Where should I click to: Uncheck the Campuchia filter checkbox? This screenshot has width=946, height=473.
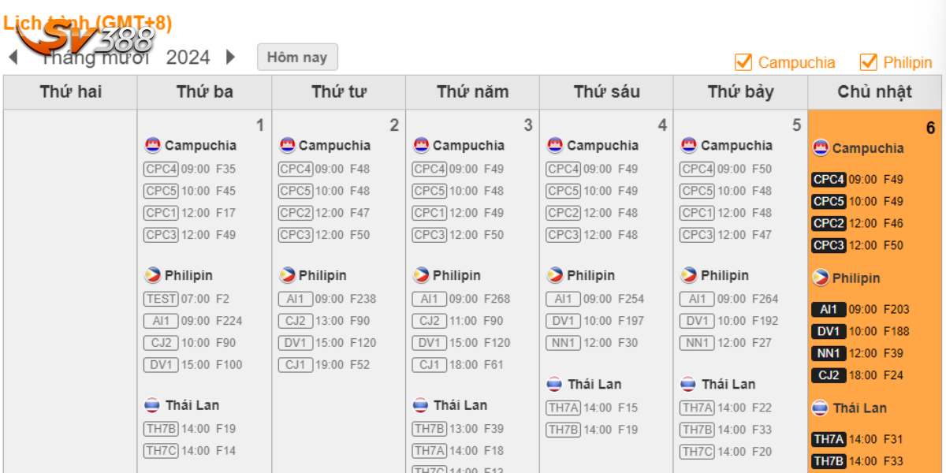point(743,62)
